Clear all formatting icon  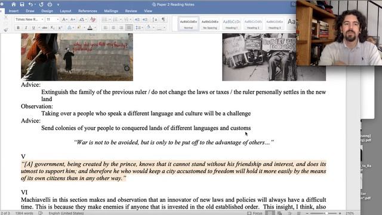(x=93, y=19)
